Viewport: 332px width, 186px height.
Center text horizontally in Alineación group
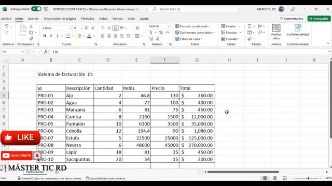(109, 36)
